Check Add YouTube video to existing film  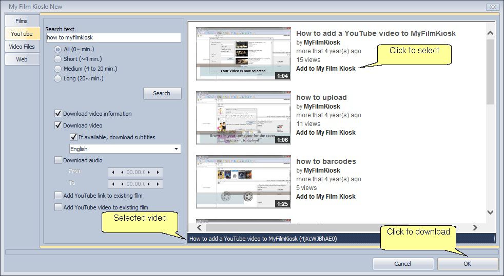[58, 207]
